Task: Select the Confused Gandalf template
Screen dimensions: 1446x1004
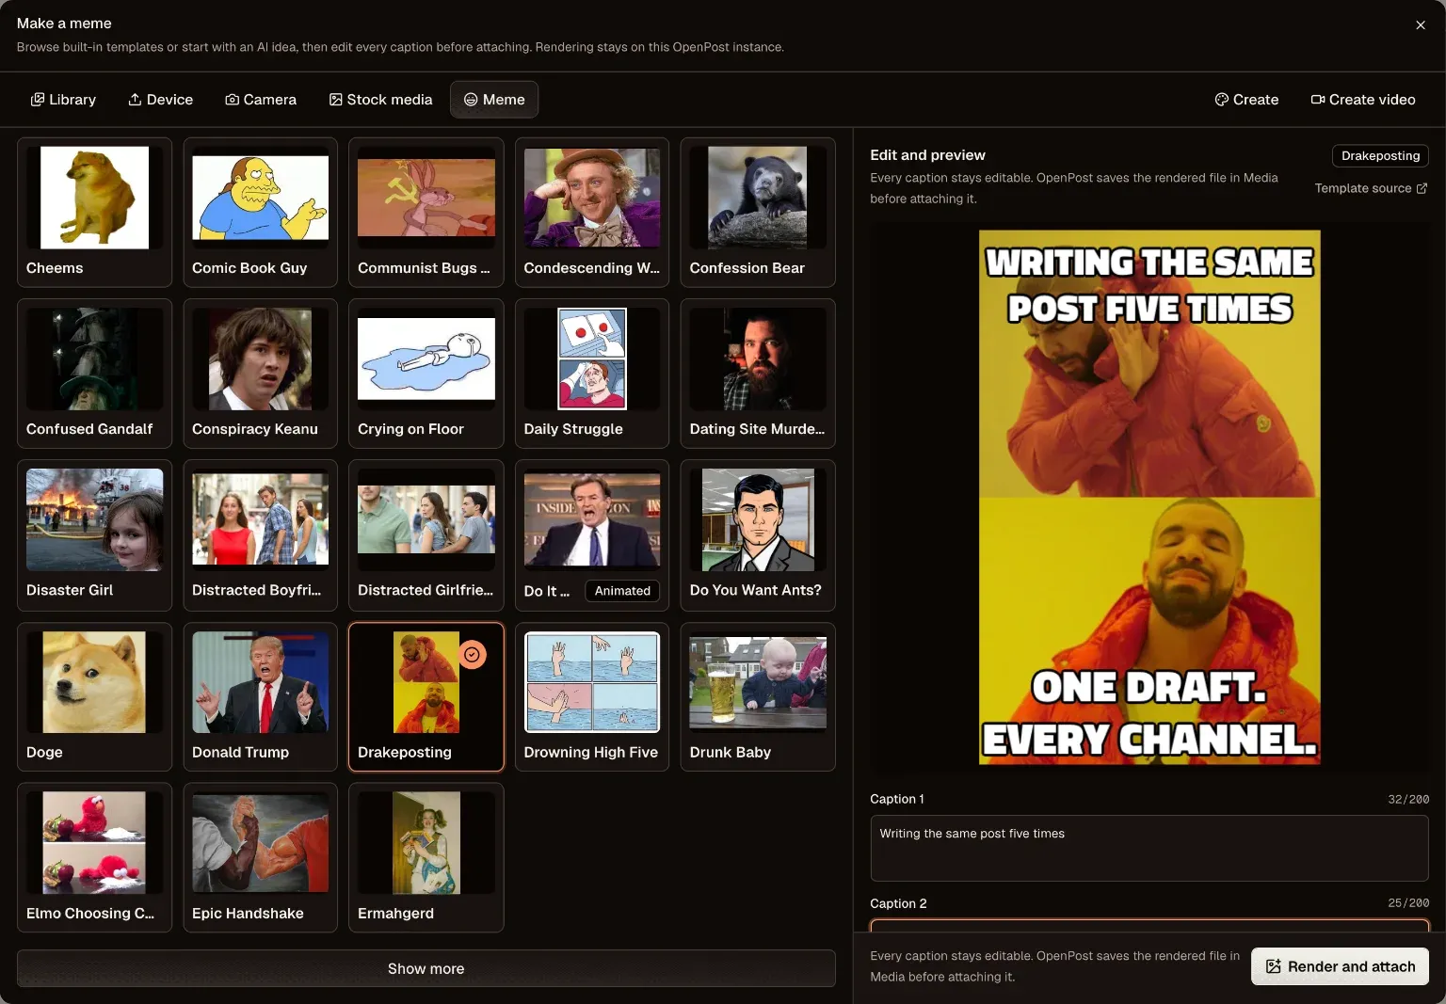Action: tap(94, 373)
